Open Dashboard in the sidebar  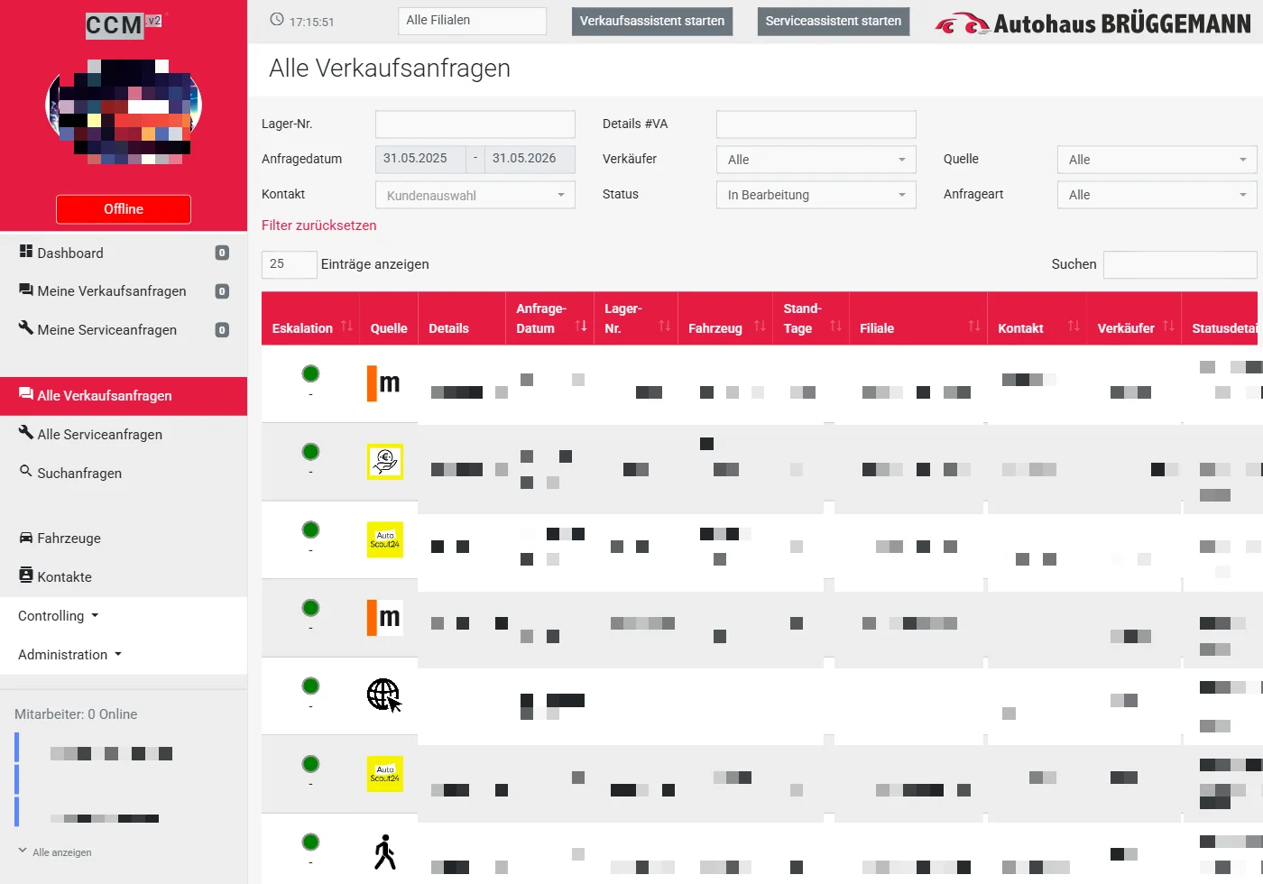click(x=124, y=253)
